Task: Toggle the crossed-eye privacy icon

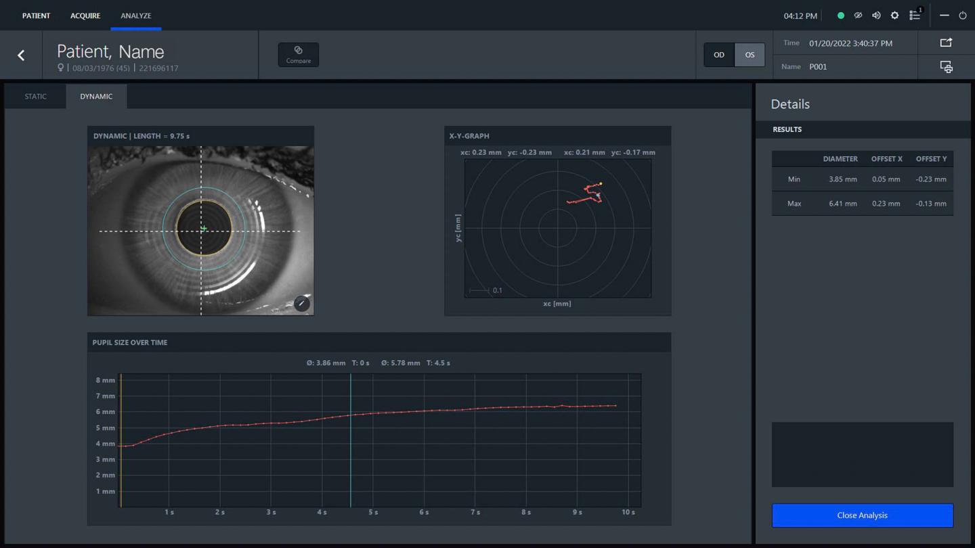Action: (858, 16)
